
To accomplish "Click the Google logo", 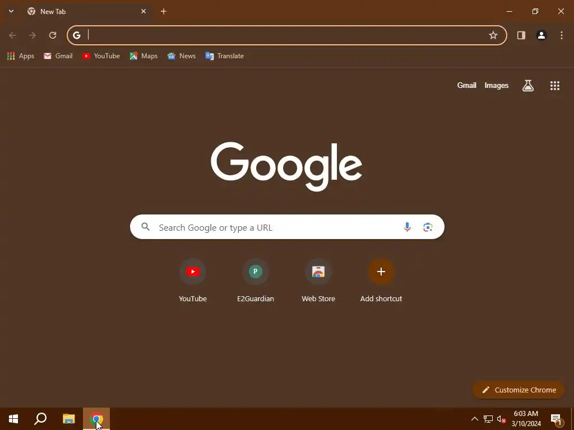I will [286, 167].
